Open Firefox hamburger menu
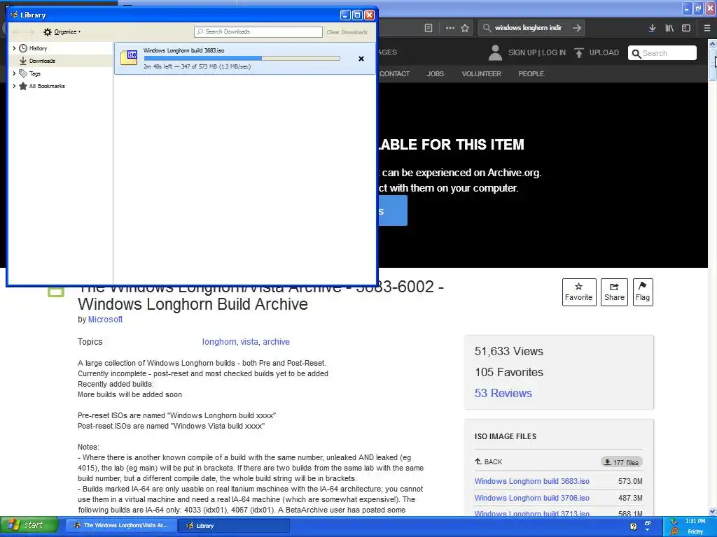Viewport: 717px width, 537px height. pyautogui.click(x=707, y=28)
